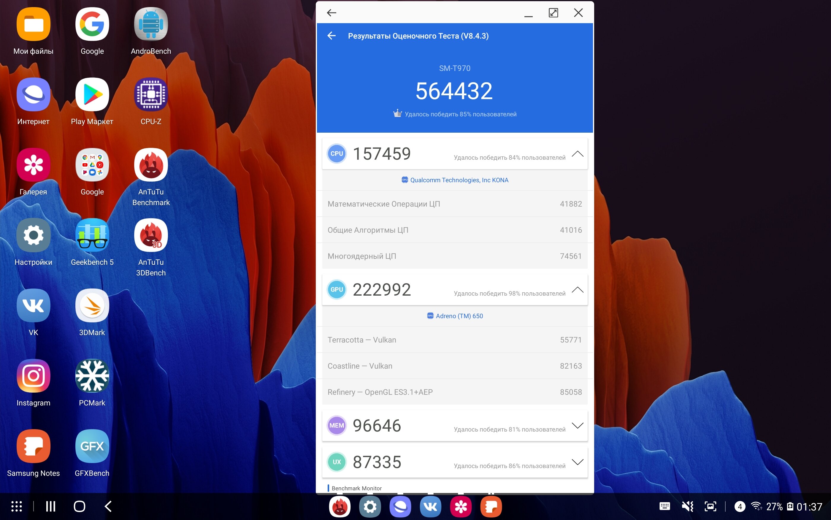The height and width of the screenshot is (520, 831).
Task: Select the Coastline — Vulkan row
Action: click(x=454, y=366)
